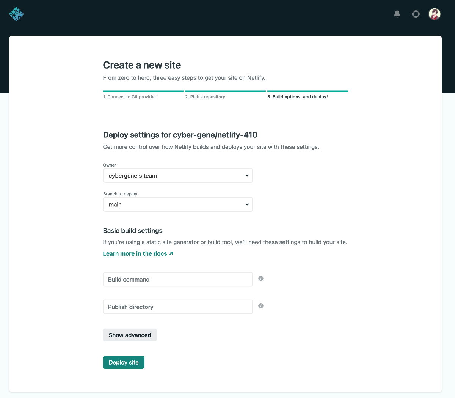
Task: Click the info icon beside Publish directory
Action: point(260,305)
